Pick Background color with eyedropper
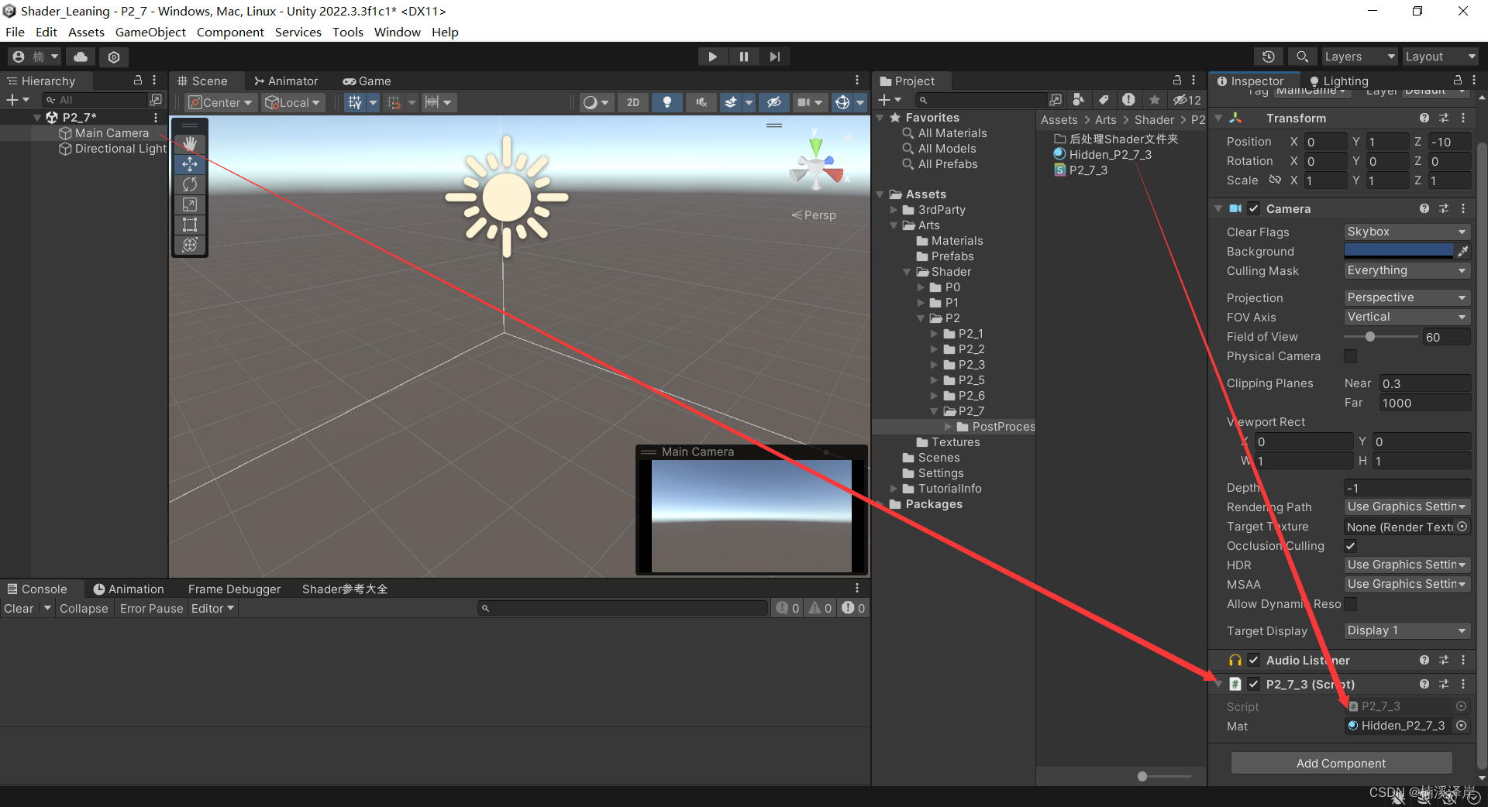 coord(1463,251)
